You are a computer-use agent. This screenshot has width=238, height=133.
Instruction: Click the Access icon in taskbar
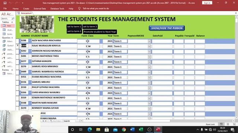[158, 130]
